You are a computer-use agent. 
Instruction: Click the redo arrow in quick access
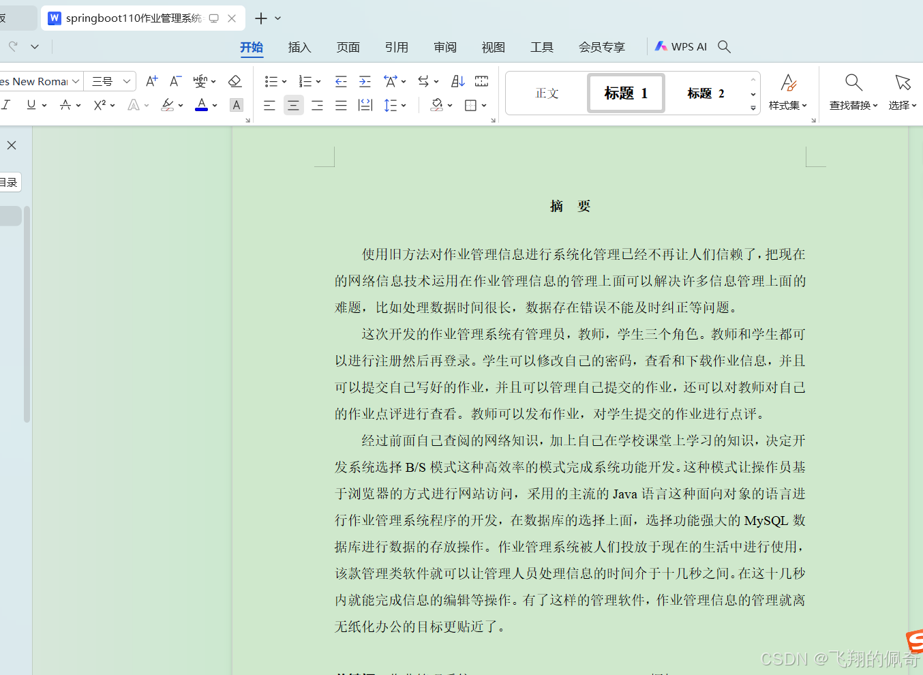click(x=13, y=46)
